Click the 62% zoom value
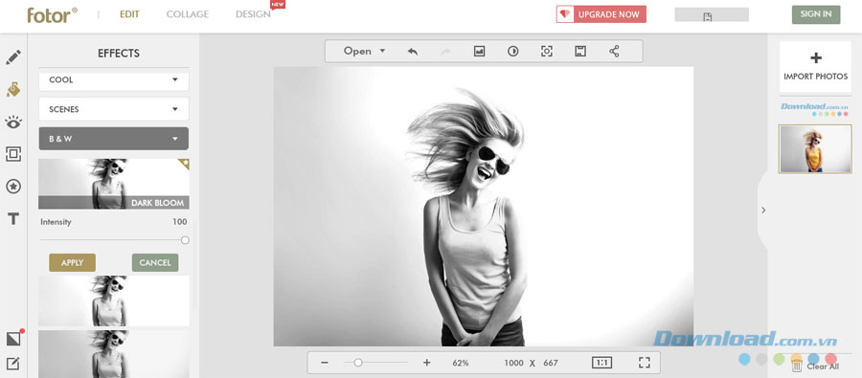The height and width of the screenshot is (378, 862). coord(461,363)
